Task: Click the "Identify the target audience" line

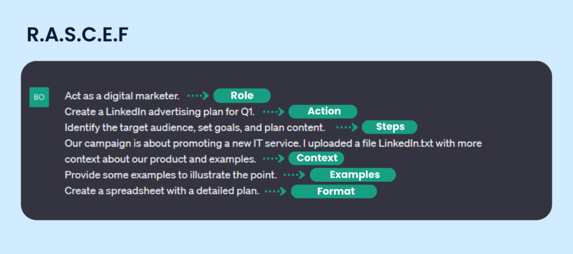Action: coord(195,127)
